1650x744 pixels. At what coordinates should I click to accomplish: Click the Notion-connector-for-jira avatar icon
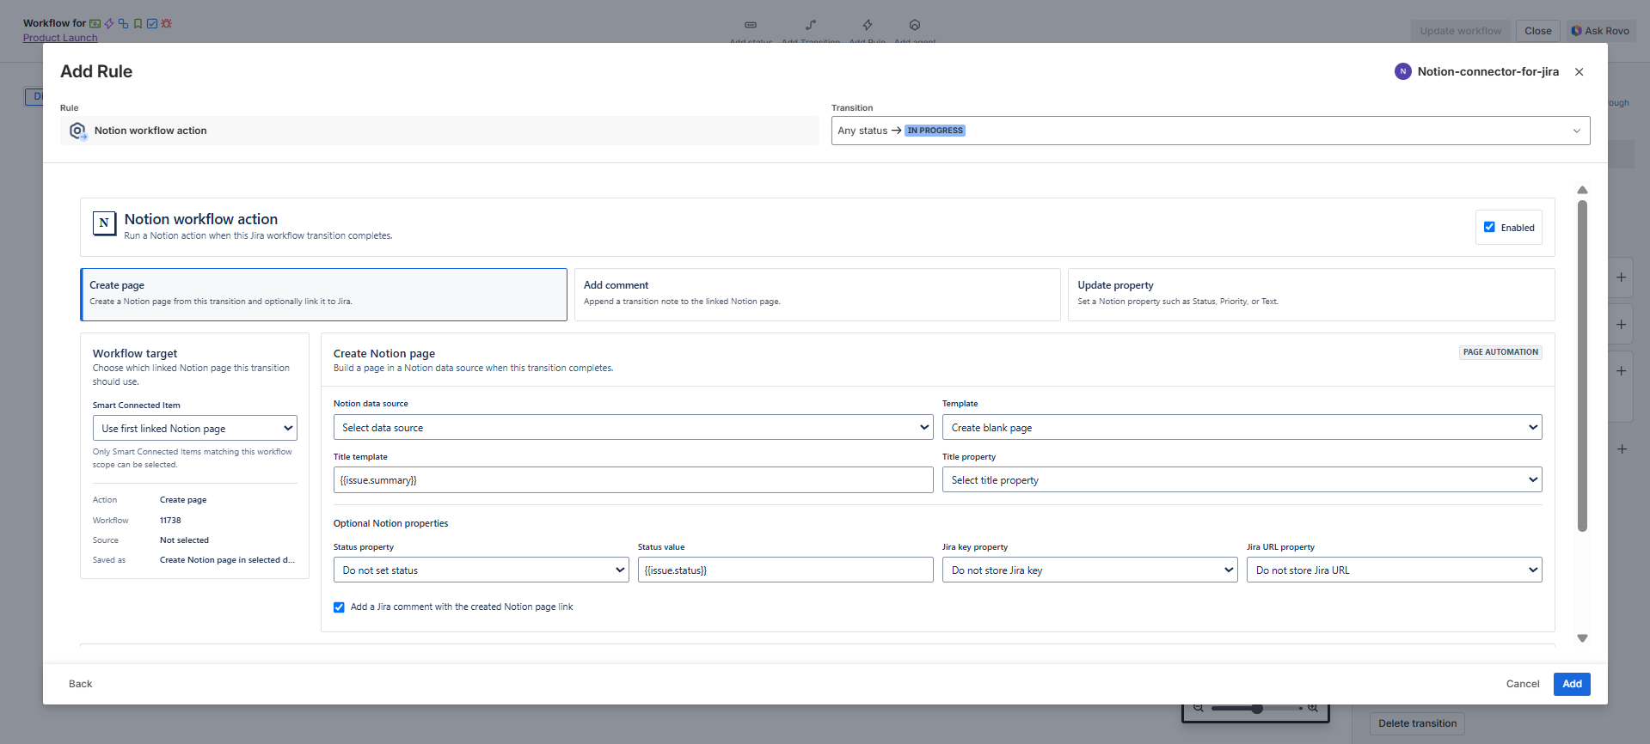(x=1402, y=71)
